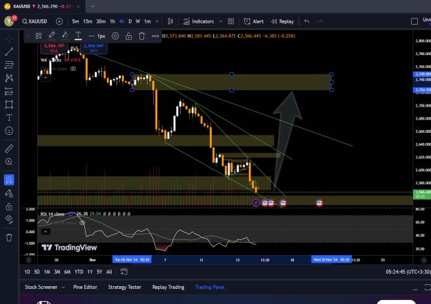Add a symbol to compare with plus icon

(x=59, y=21)
